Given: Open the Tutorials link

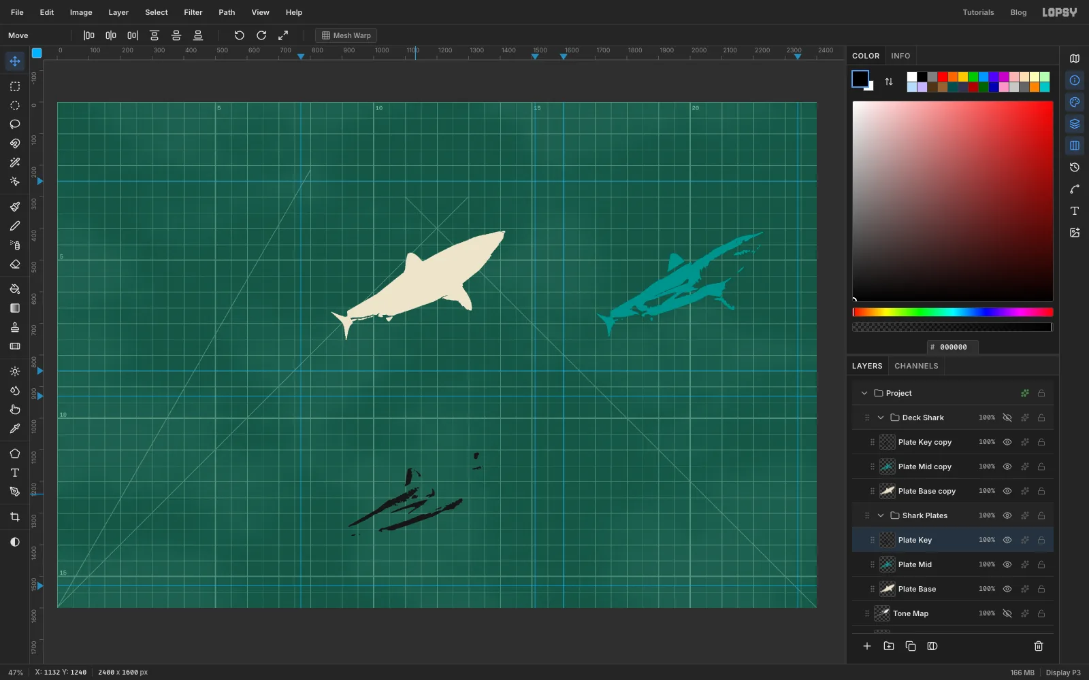Looking at the screenshot, I should click(x=978, y=12).
